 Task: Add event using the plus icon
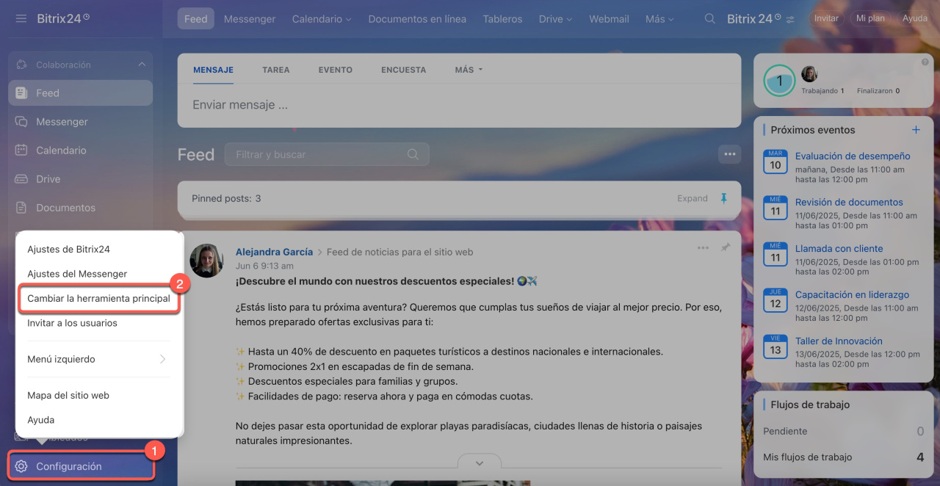coord(916,130)
